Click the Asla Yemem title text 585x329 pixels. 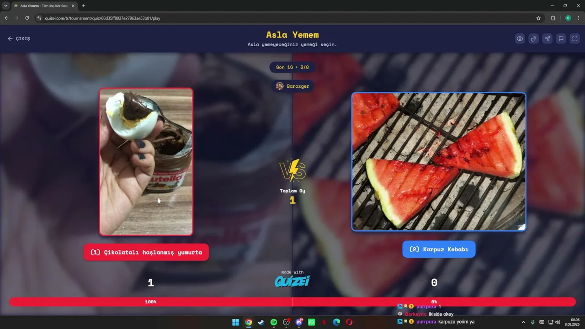coord(292,35)
